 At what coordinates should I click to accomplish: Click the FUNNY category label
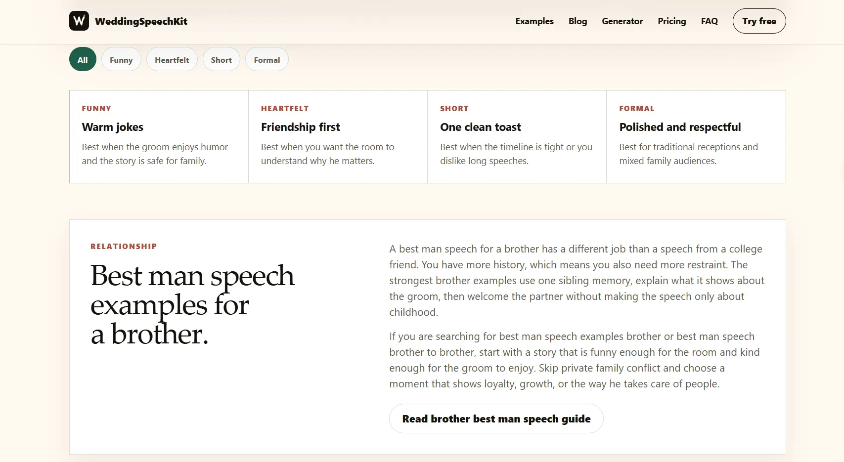tap(96, 108)
